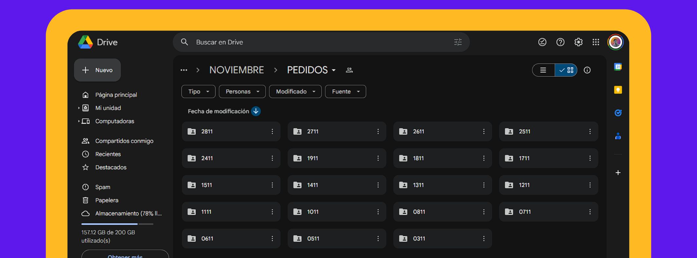Open advanced search options icon
The width and height of the screenshot is (697, 258).
[x=458, y=42]
